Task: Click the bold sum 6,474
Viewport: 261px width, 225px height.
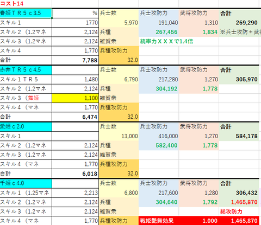Action: [75, 117]
